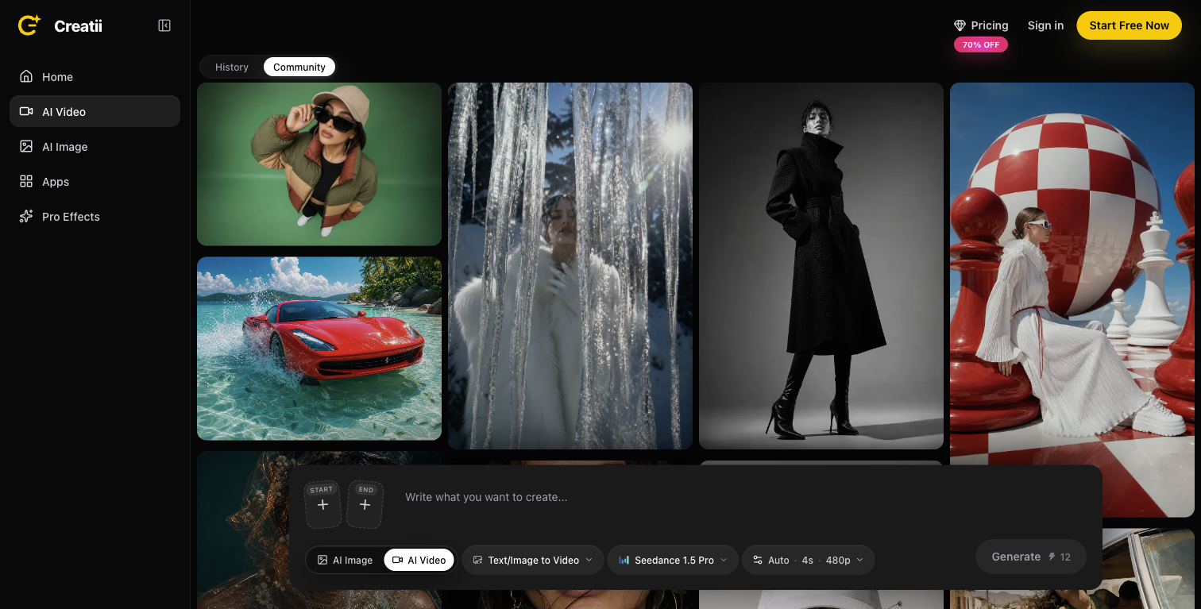Viewport: 1201px width, 609px height.
Task: Click the plus icon in START frame slot
Action: 322,505
